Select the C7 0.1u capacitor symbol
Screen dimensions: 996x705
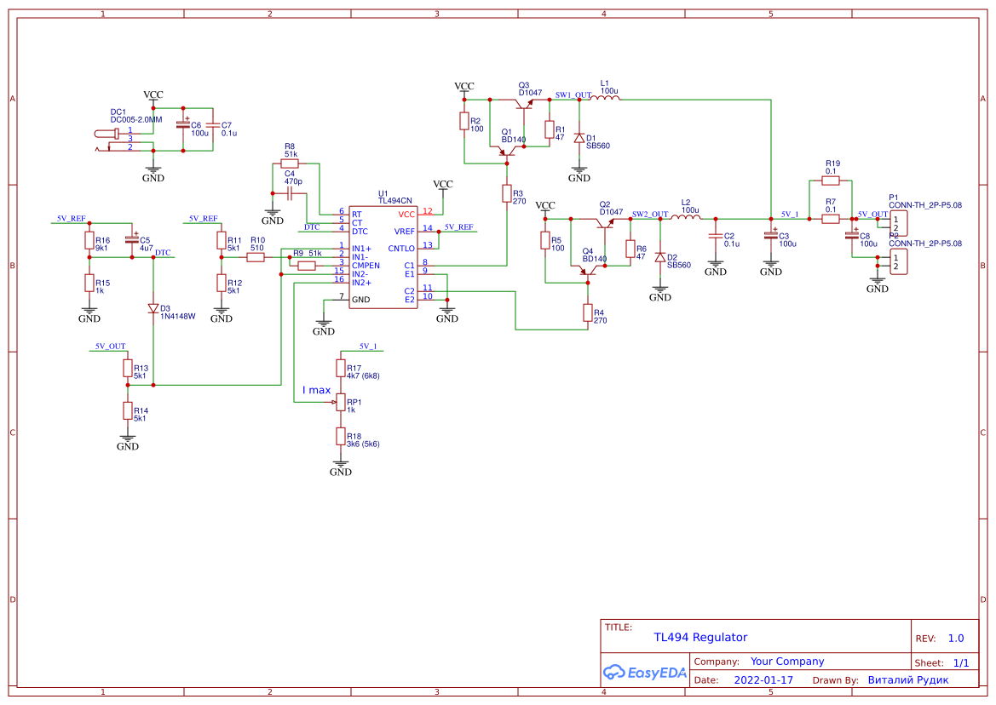pos(213,125)
